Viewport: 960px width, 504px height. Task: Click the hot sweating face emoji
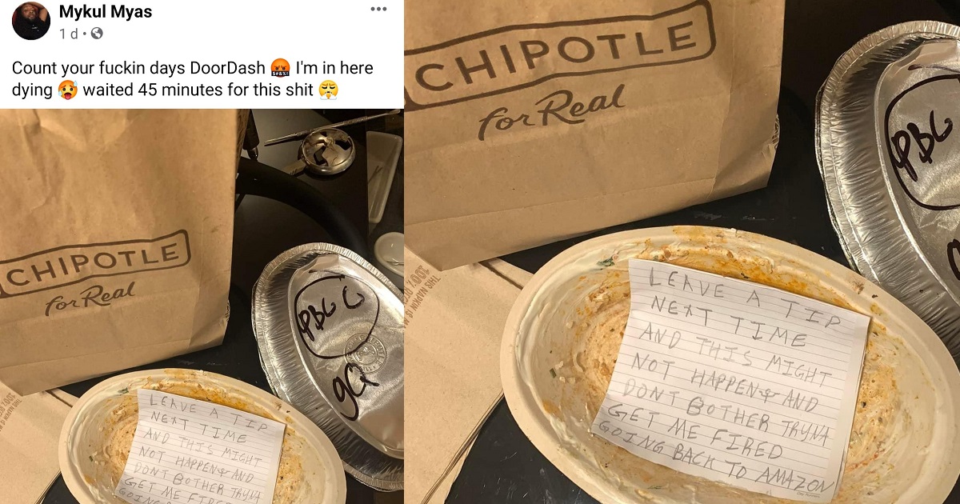[x=68, y=90]
